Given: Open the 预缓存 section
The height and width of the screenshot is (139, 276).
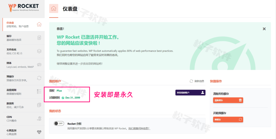Looking at the screenshot, I should (x=24, y=79).
